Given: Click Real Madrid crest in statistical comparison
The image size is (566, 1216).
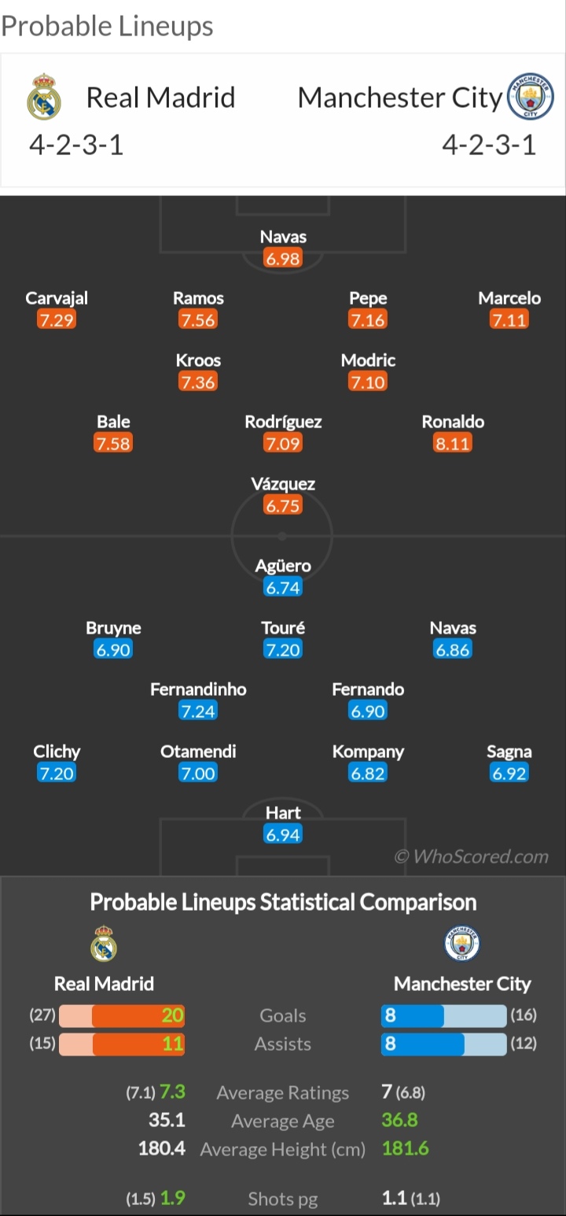Looking at the screenshot, I should 104,944.
